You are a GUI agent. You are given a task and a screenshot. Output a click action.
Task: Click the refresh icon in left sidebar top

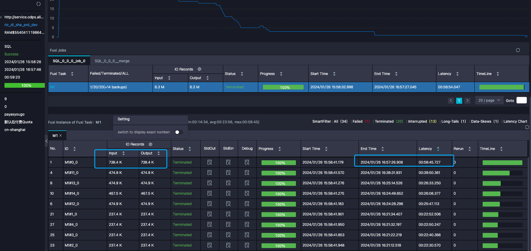(x=39, y=4)
